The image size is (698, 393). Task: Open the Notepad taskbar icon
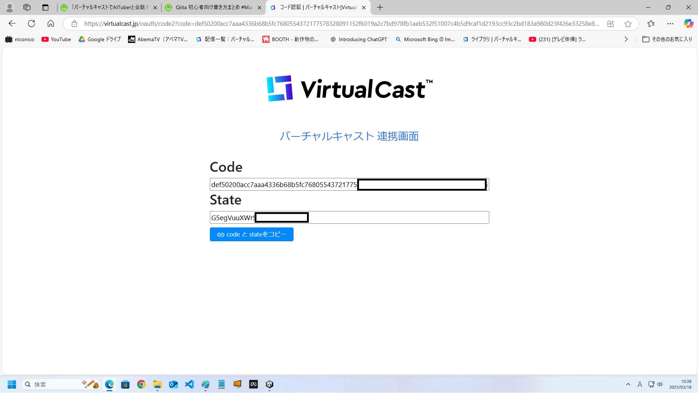[222, 384]
